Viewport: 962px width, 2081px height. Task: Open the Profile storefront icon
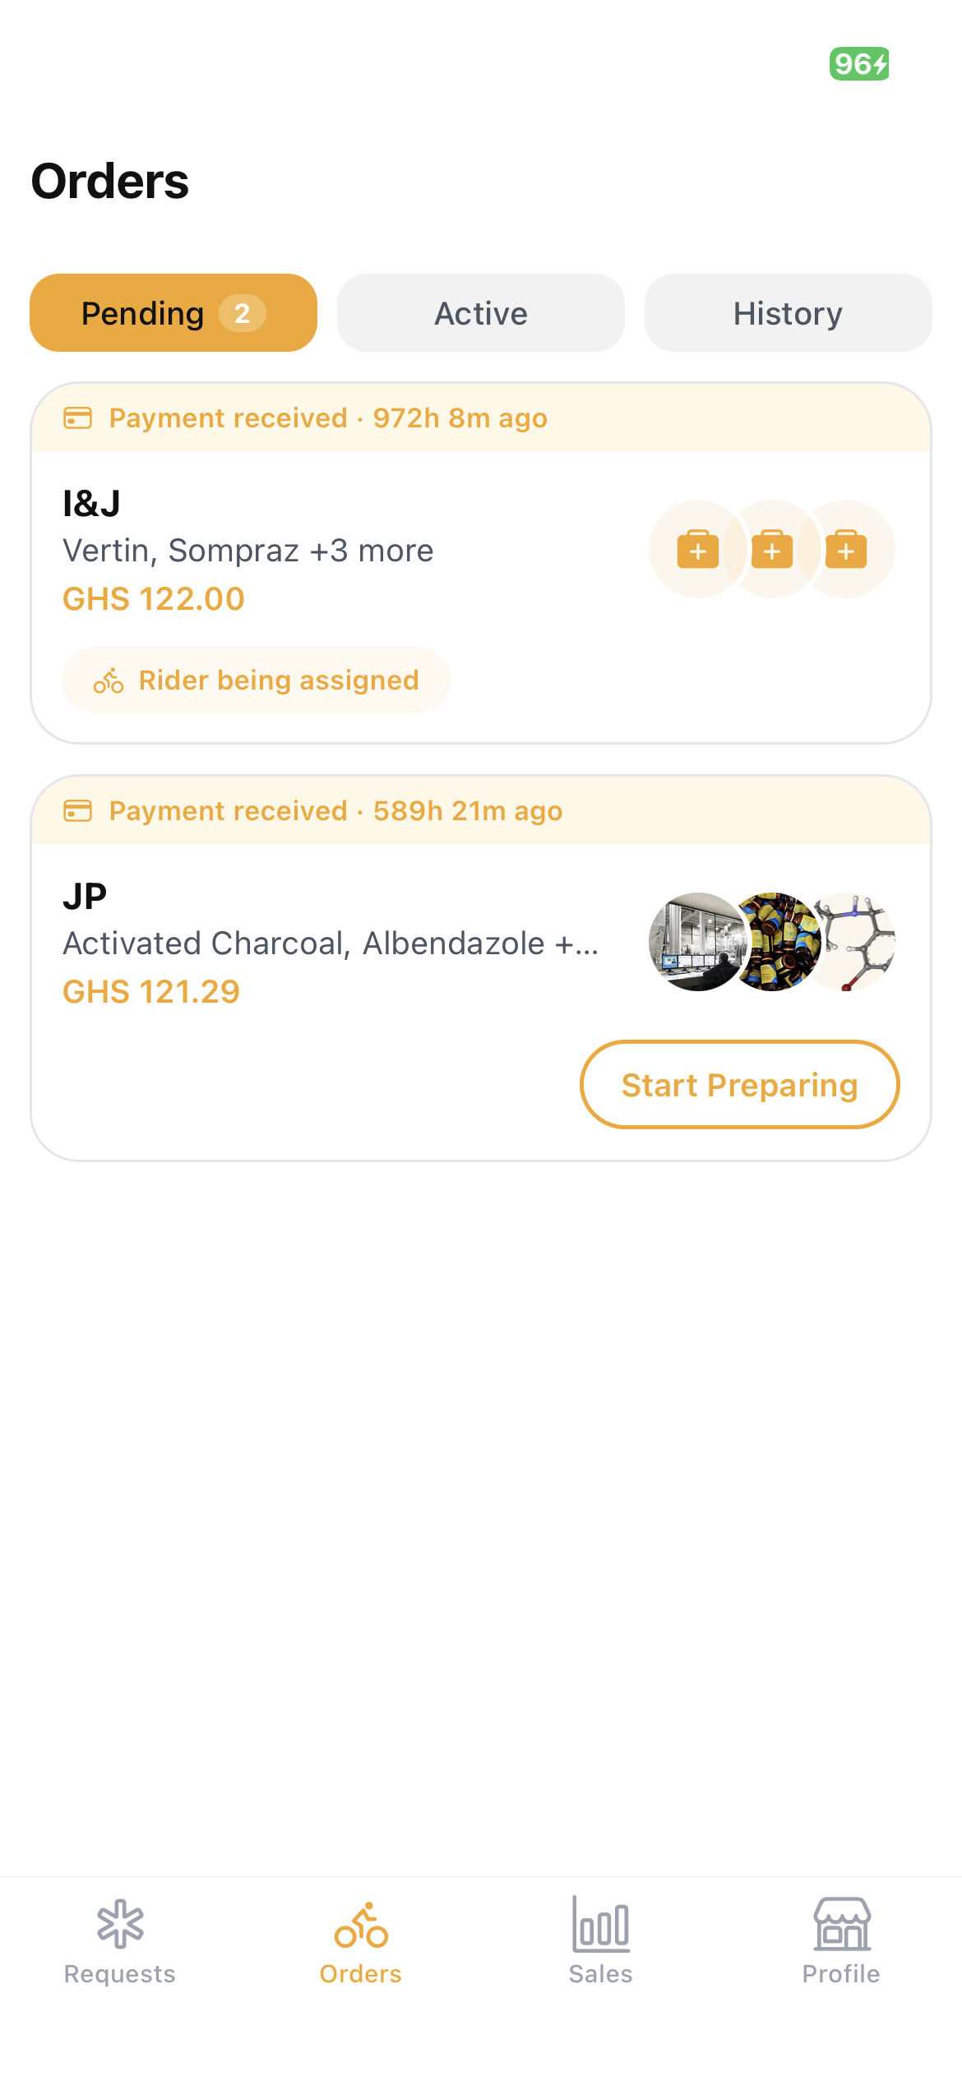point(842,1924)
